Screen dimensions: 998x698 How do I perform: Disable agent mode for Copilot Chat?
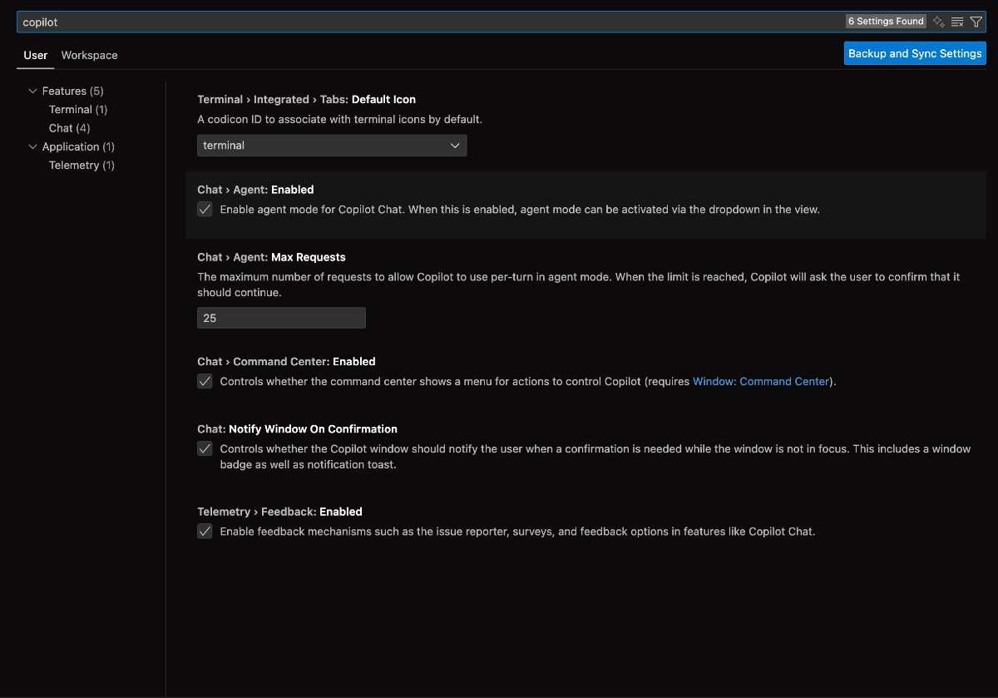[x=205, y=209]
